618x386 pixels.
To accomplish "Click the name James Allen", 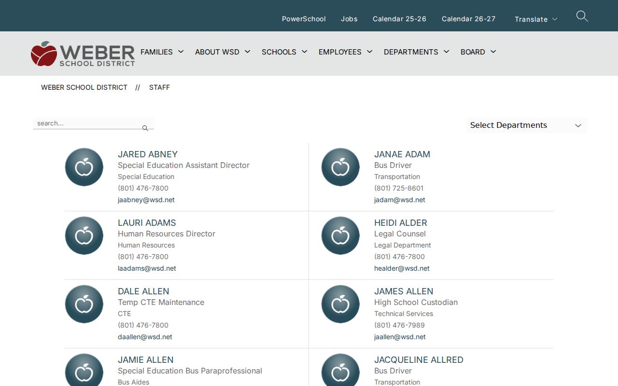I will (x=404, y=291).
